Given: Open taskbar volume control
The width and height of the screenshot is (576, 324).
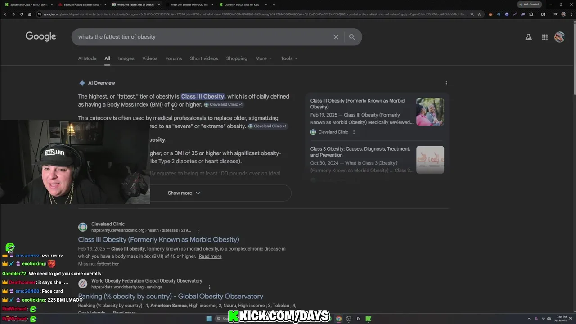Looking at the screenshot, I should 549,319.
